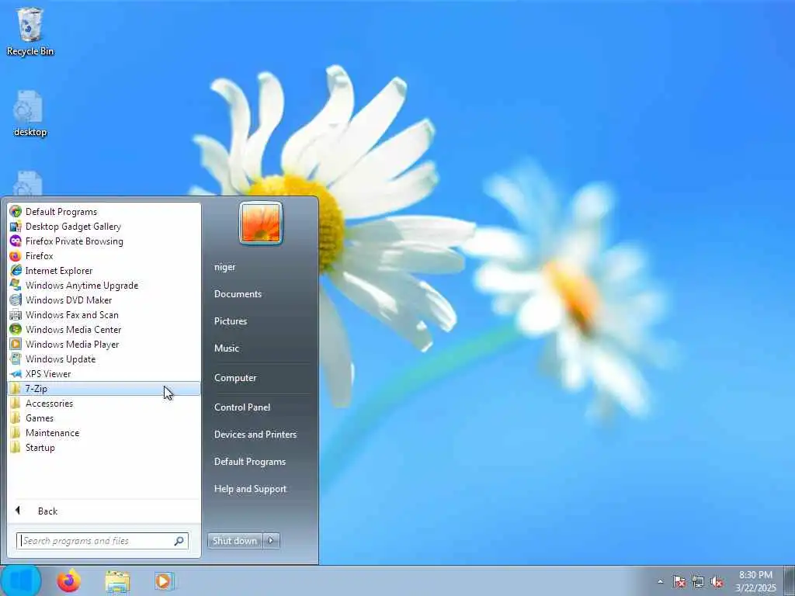Open Pictures from Start menu
795x596 pixels.
(231, 321)
